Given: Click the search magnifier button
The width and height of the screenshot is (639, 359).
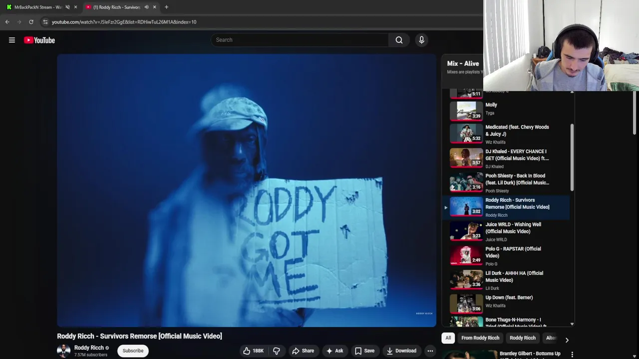Looking at the screenshot, I should tap(399, 40).
